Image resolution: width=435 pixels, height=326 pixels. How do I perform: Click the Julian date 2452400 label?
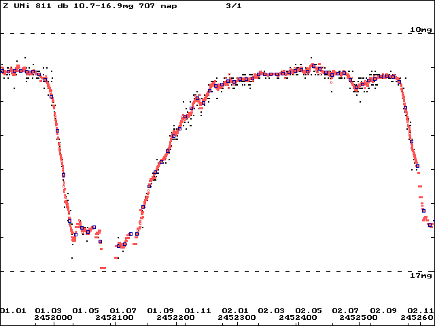pyautogui.click(x=298, y=317)
